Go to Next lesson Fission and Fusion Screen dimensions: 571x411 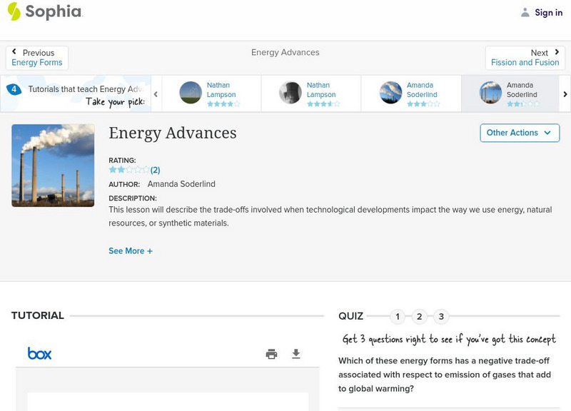(x=525, y=58)
